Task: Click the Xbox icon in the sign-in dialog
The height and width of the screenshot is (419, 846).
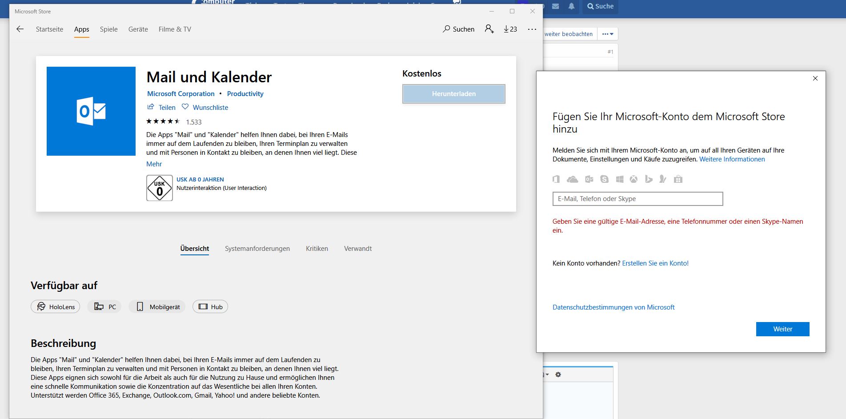Action: click(633, 179)
